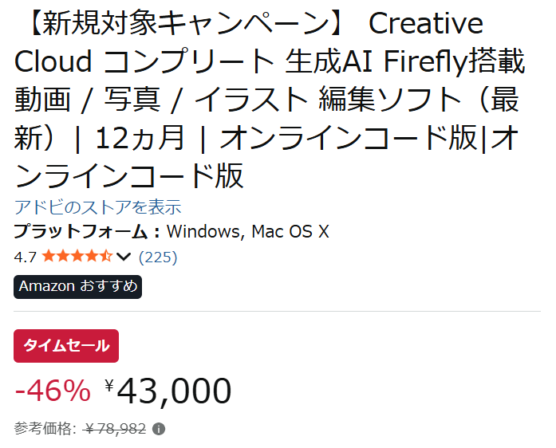Expand the rating breakdown chevron
Viewport: 556px width, 448px height.
(x=124, y=257)
